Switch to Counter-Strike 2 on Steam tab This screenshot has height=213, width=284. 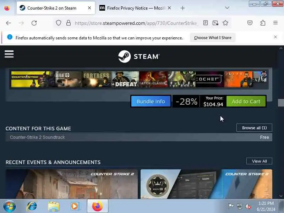(56, 8)
